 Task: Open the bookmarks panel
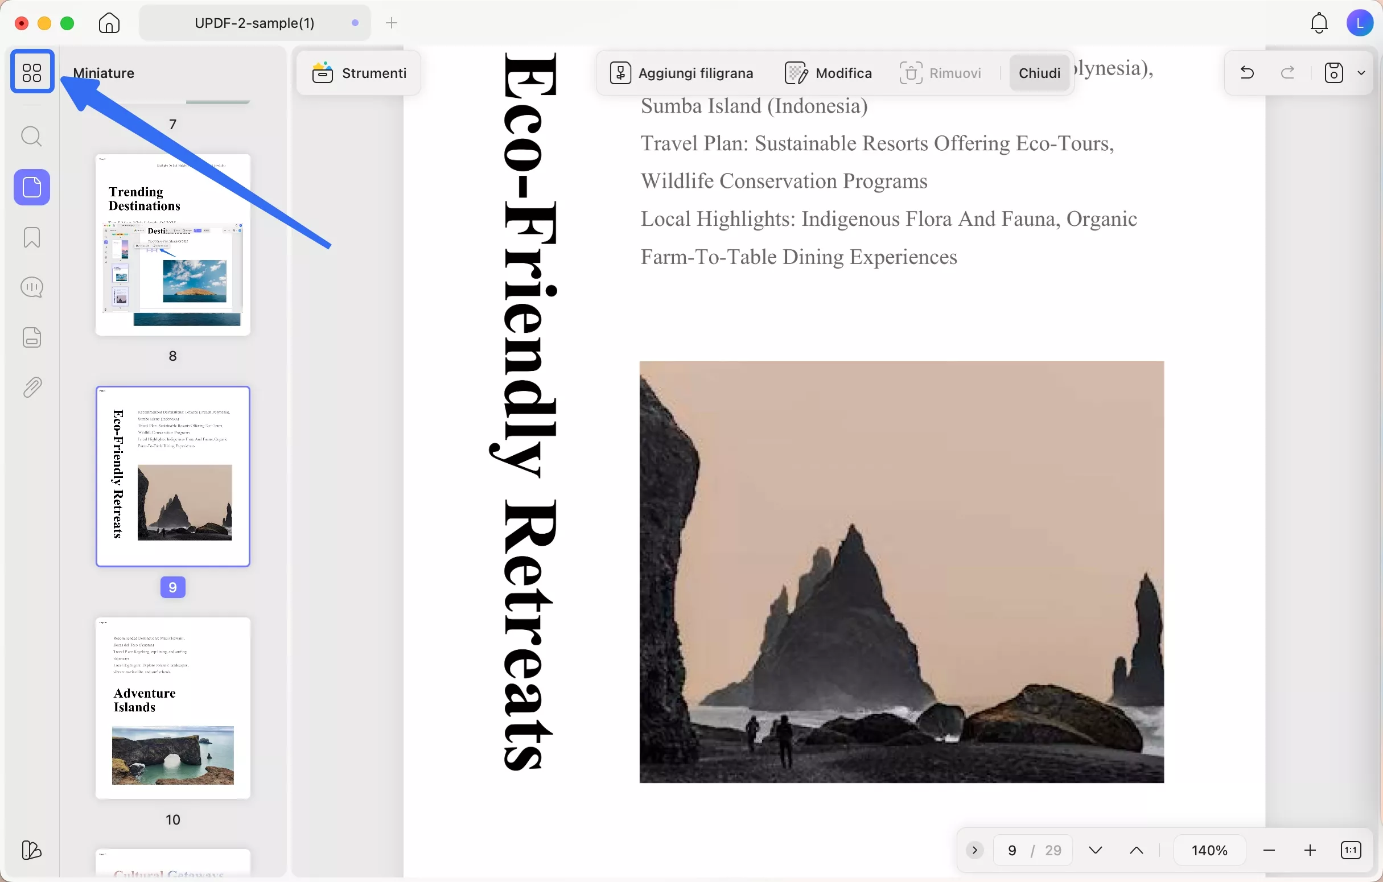(x=32, y=238)
